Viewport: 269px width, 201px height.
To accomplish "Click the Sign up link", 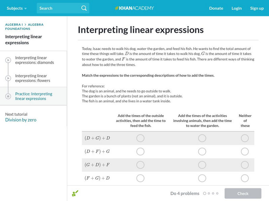I will pyautogui.click(x=257, y=8).
